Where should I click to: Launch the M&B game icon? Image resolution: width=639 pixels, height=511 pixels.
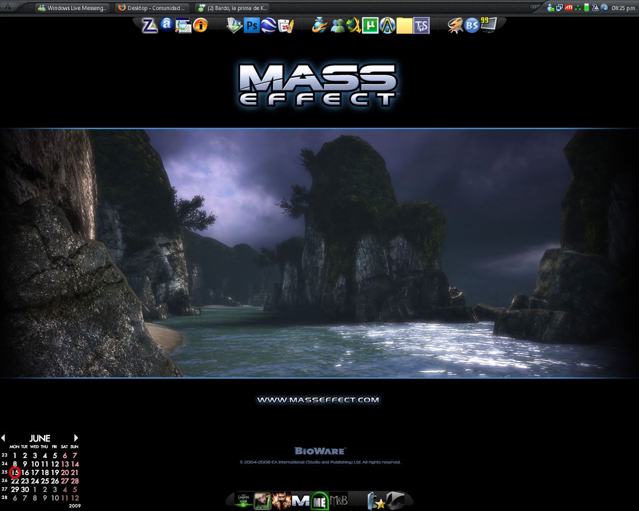point(338,501)
